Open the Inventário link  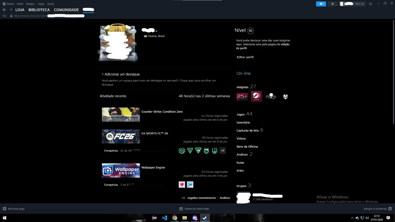(243, 123)
